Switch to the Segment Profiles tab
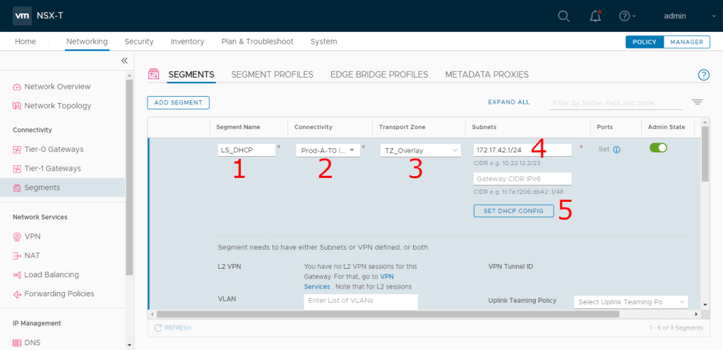This screenshot has height=350, width=723. pyautogui.click(x=272, y=74)
